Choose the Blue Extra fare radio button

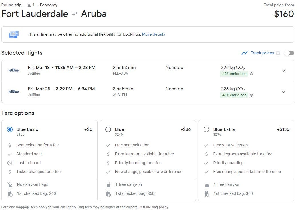pos(206,129)
